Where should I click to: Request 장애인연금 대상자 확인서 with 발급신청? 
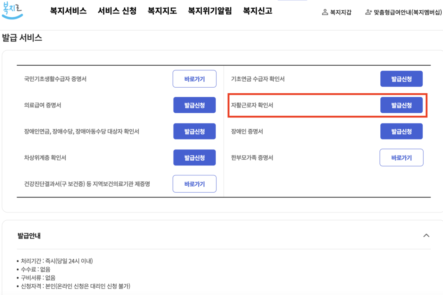(194, 131)
